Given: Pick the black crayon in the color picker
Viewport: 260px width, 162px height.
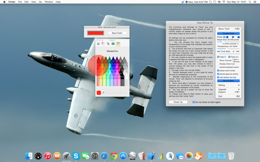Looking at the screenshot, I should tap(123, 80).
